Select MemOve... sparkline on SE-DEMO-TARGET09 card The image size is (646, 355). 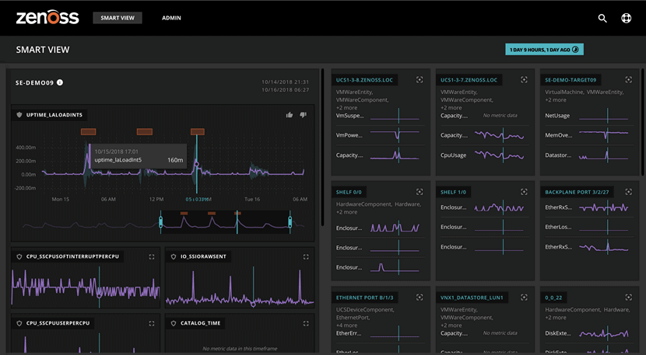pyautogui.click(x=603, y=135)
